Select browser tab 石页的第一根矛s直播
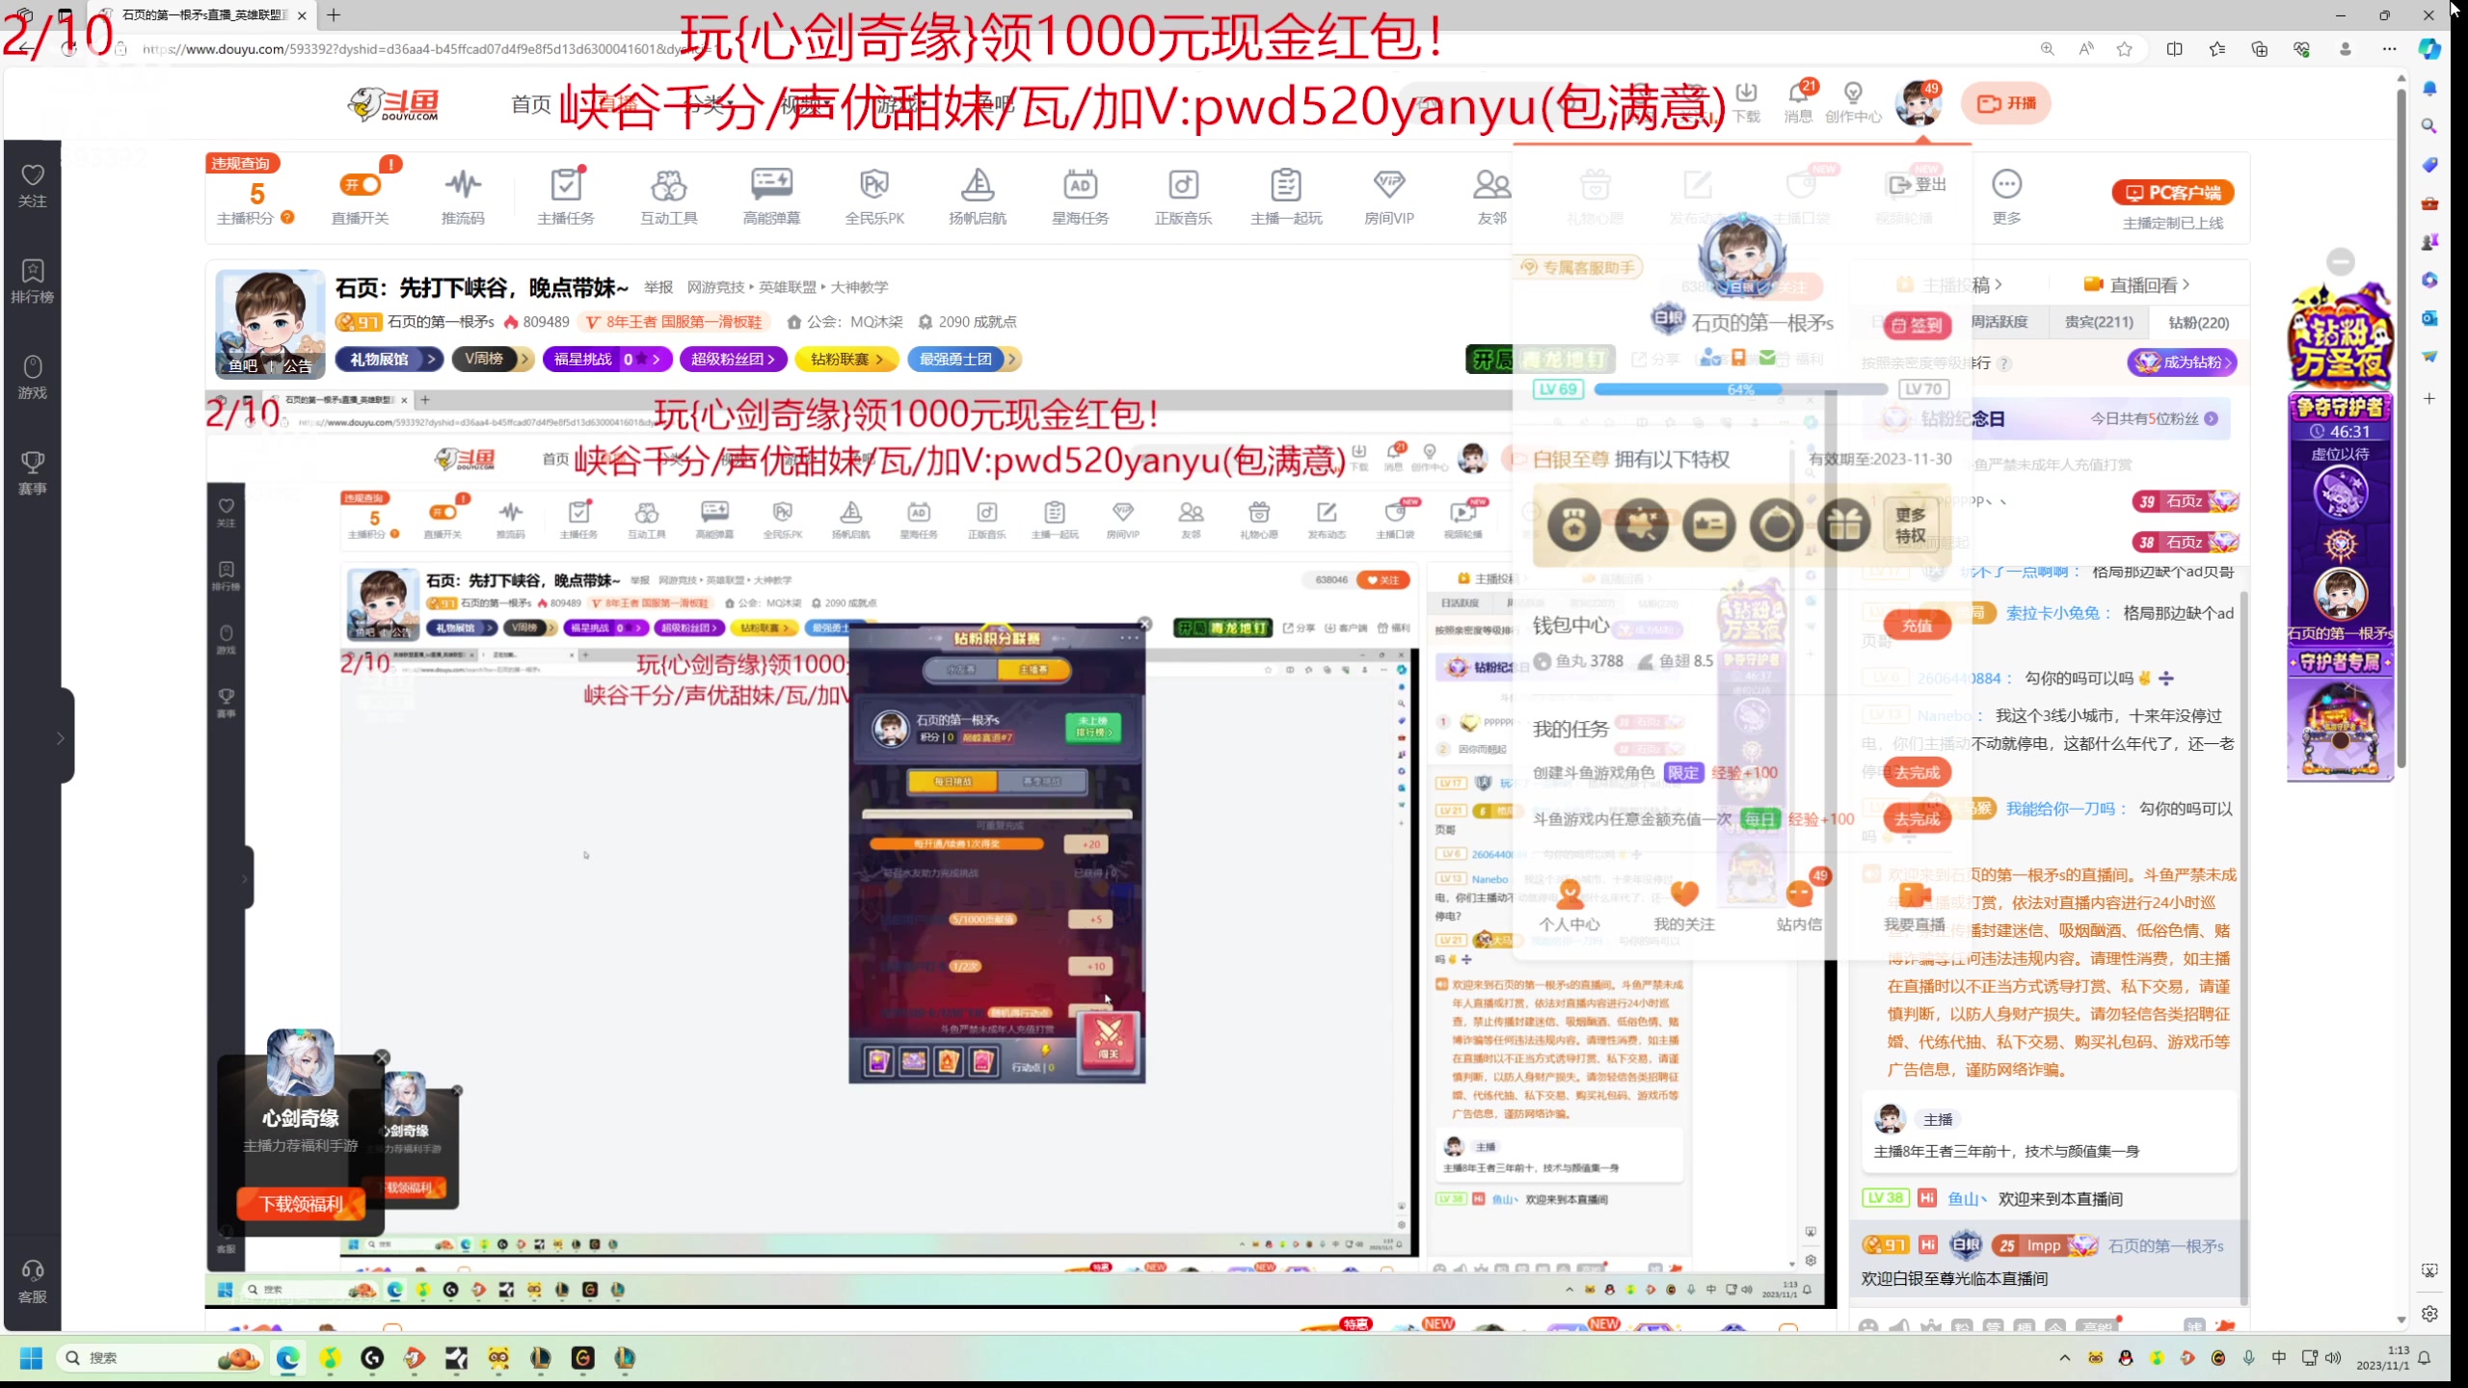This screenshot has height=1388, width=2468. pyautogui.click(x=204, y=15)
